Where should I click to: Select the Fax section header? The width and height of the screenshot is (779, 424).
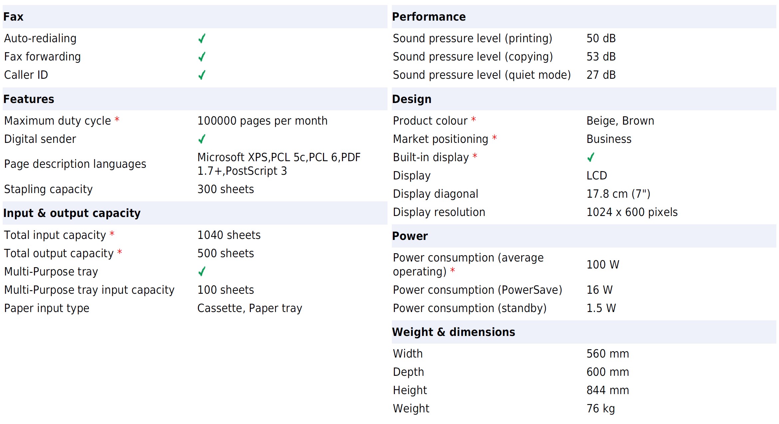click(13, 17)
